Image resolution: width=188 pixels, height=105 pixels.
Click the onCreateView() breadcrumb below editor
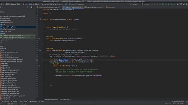65,99
